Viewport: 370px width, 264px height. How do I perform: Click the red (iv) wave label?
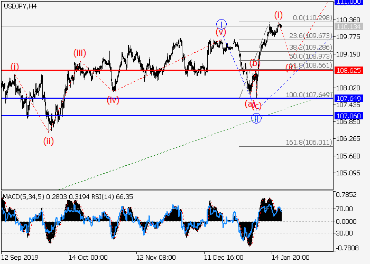pos(112,99)
